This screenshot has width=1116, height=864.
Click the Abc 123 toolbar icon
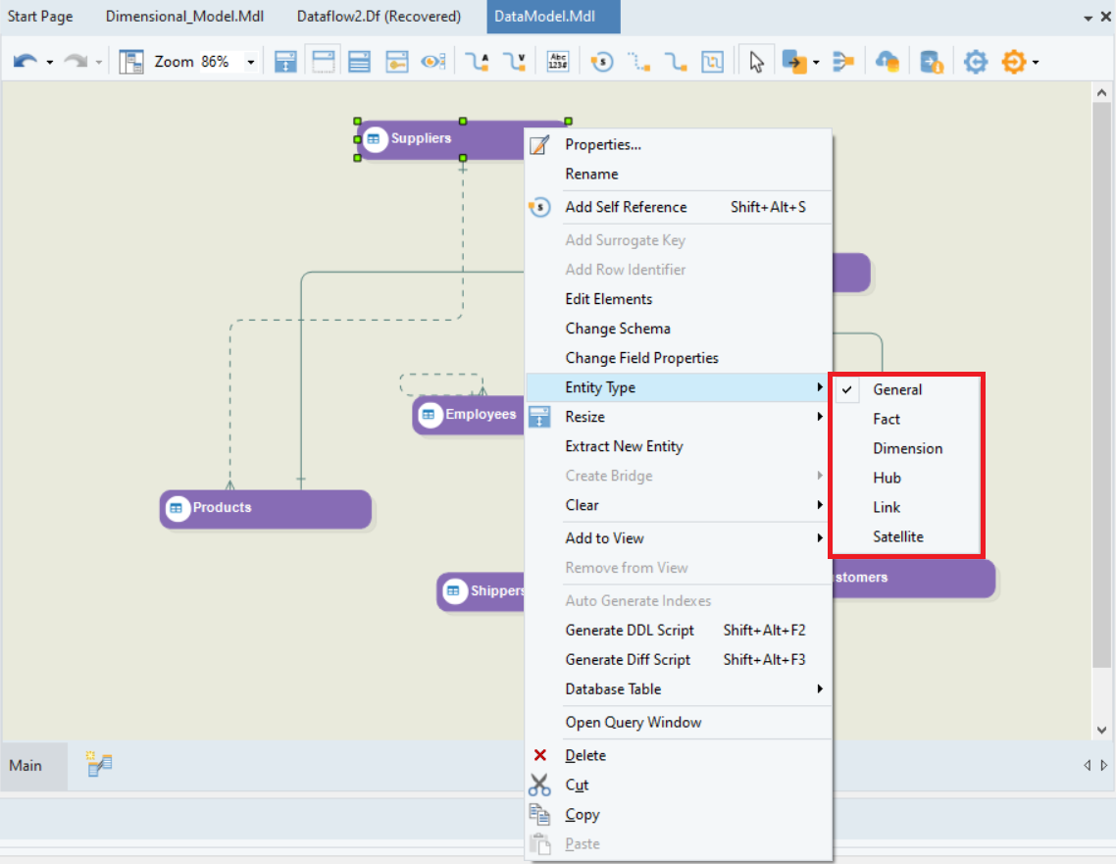point(557,62)
